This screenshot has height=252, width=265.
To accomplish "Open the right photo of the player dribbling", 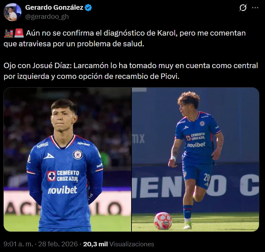I will (195, 159).
